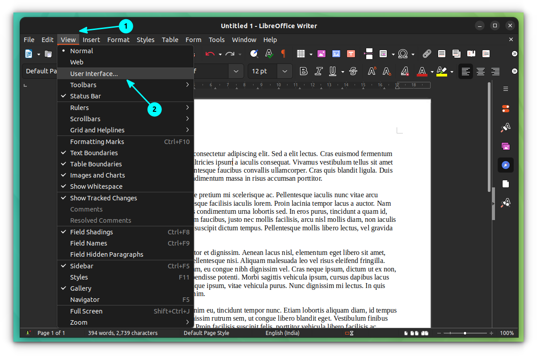
Task: Click Page 1 of 1 indicator
Action: pos(51,333)
